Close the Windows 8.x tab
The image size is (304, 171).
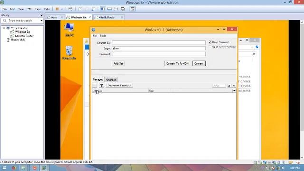(90, 17)
